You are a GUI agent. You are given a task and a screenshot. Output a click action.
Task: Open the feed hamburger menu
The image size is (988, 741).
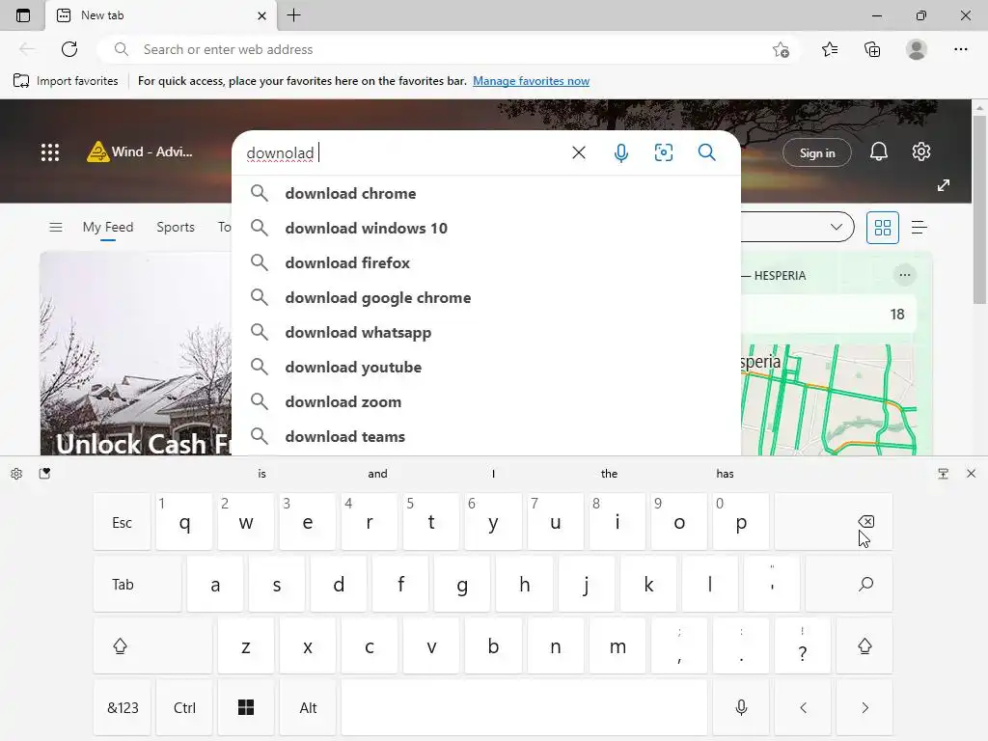pos(55,227)
